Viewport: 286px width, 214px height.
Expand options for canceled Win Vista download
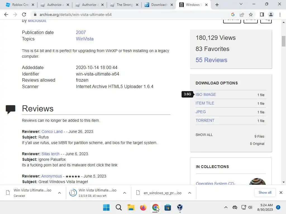(59, 193)
